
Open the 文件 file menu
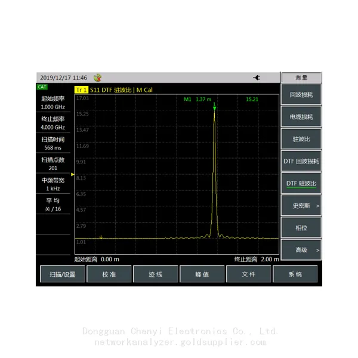tap(249, 274)
